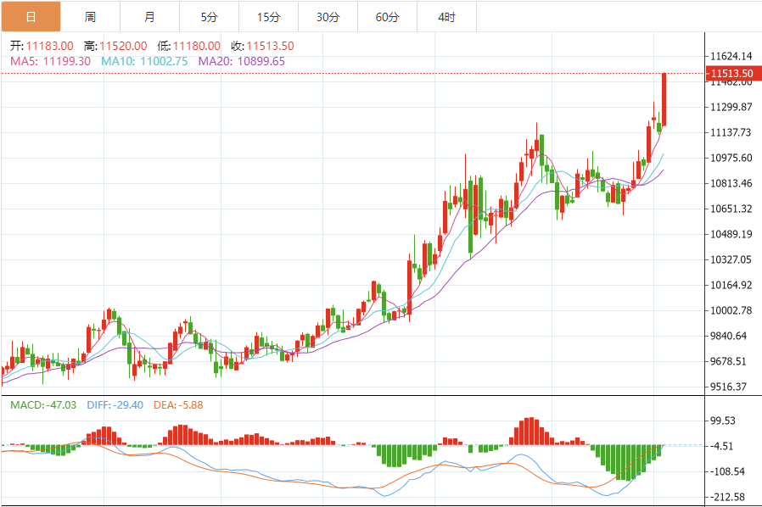This screenshot has height=507, width=762.
Task: Click the MA20 moving average label
Action: click(x=241, y=61)
